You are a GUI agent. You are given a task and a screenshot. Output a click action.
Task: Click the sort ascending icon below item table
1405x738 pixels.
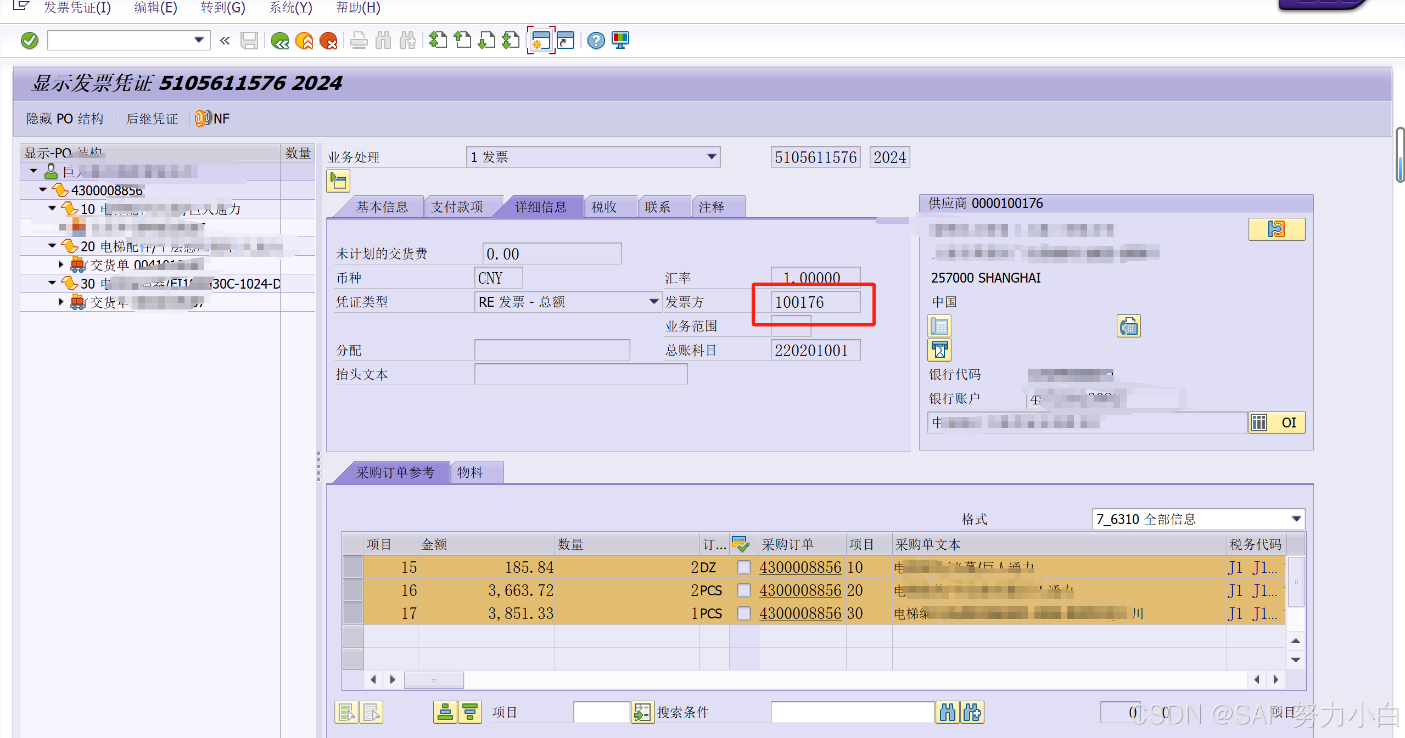pyautogui.click(x=445, y=713)
